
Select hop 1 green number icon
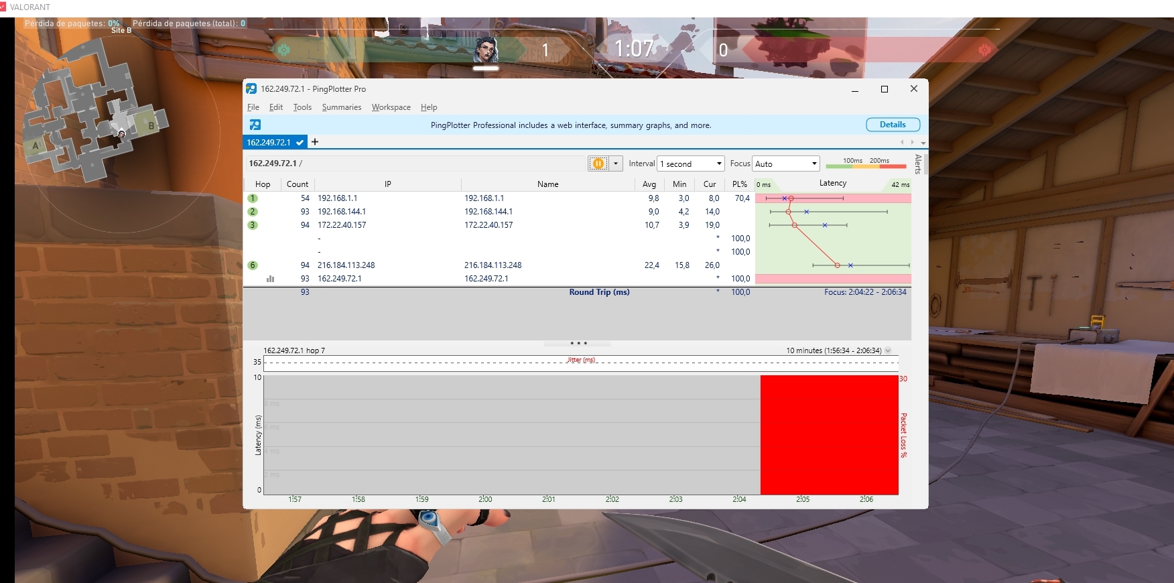253,198
